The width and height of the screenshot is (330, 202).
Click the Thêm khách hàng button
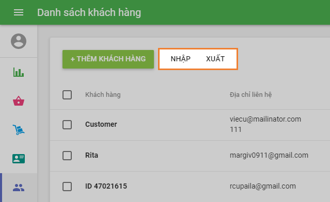point(108,59)
